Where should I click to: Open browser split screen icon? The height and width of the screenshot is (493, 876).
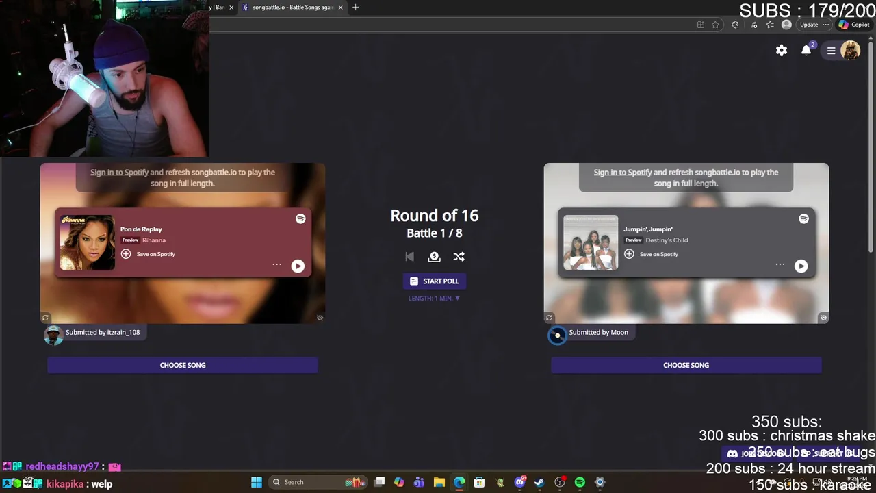point(700,25)
